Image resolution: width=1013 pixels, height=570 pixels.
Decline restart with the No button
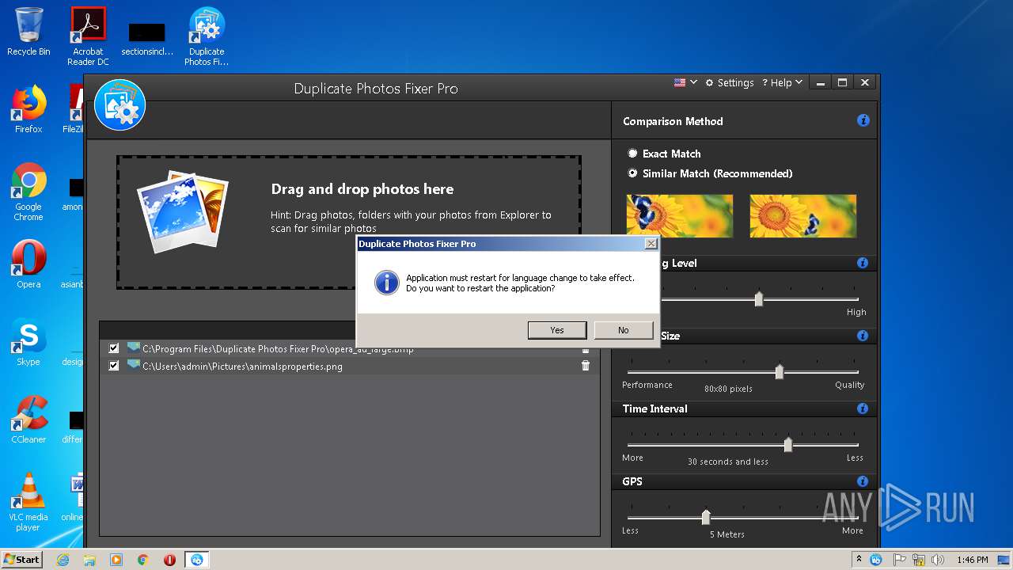pos(624,330)
